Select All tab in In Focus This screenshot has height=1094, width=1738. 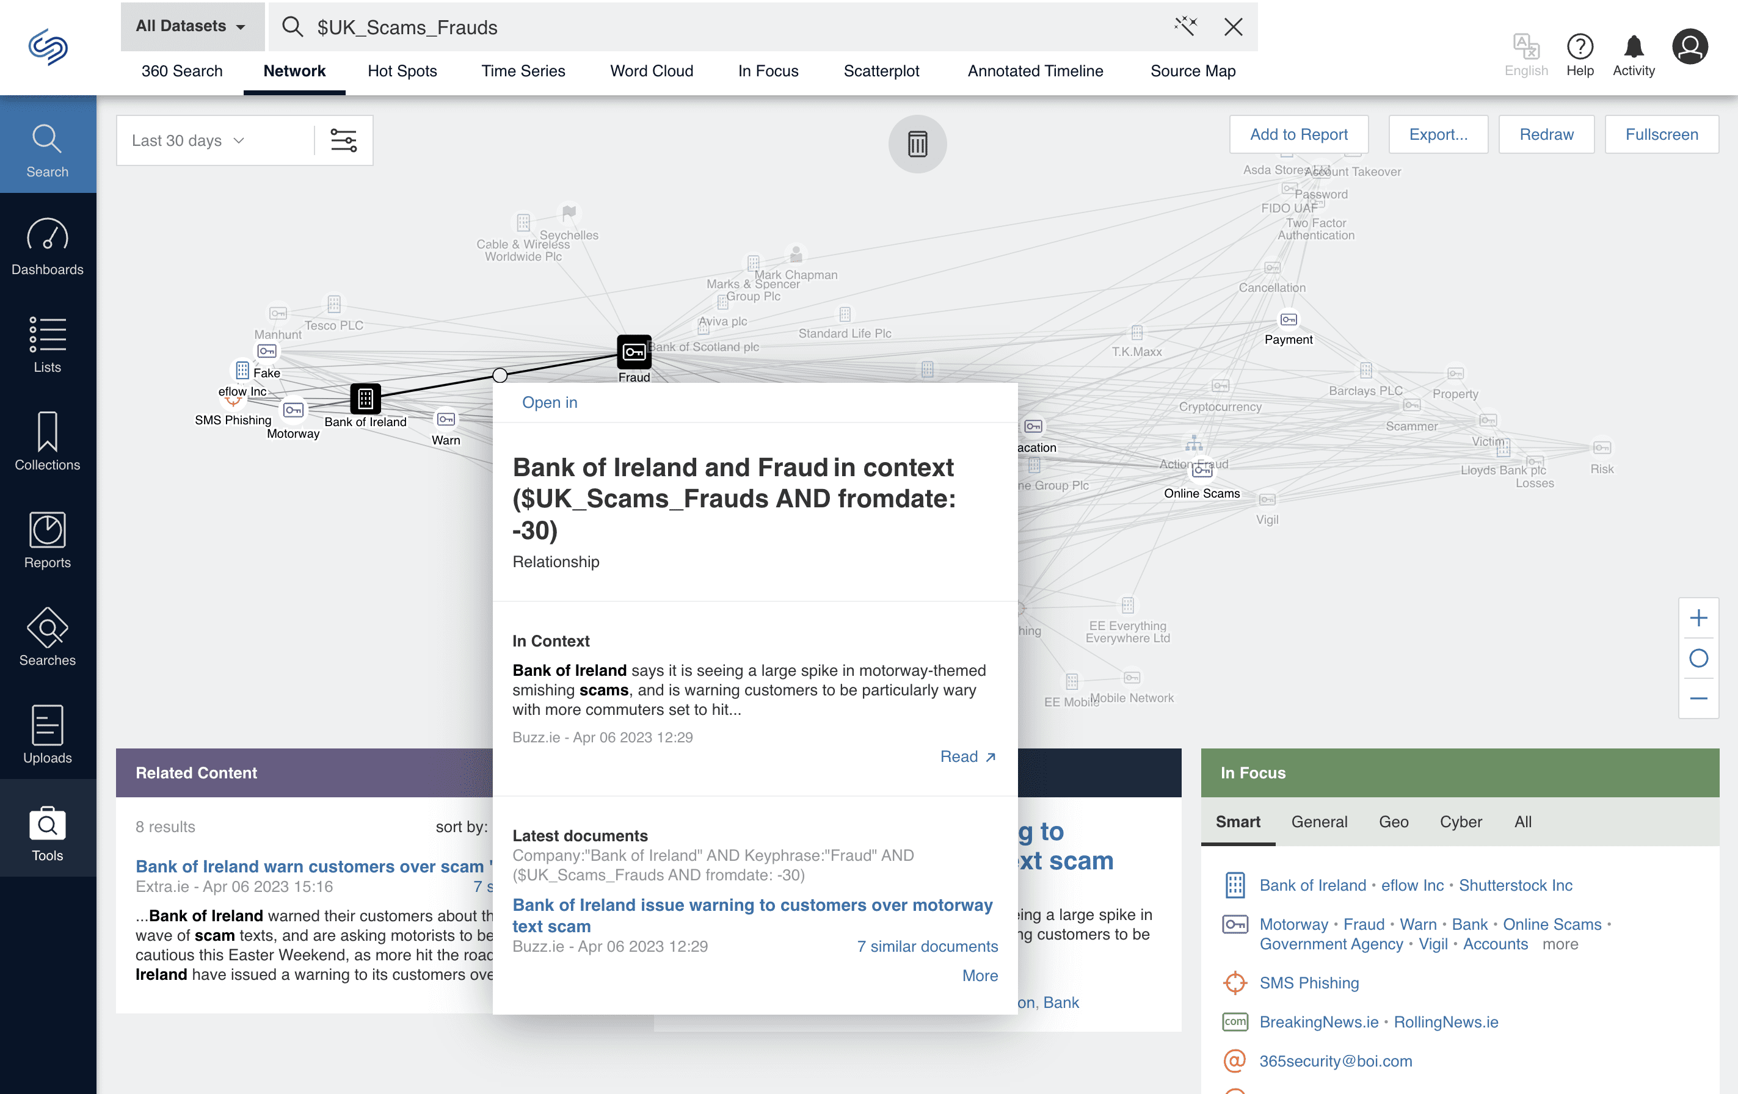point(1522,822)
